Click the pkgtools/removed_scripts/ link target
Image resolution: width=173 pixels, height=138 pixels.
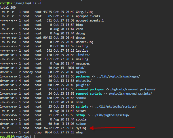click(130, 94)
